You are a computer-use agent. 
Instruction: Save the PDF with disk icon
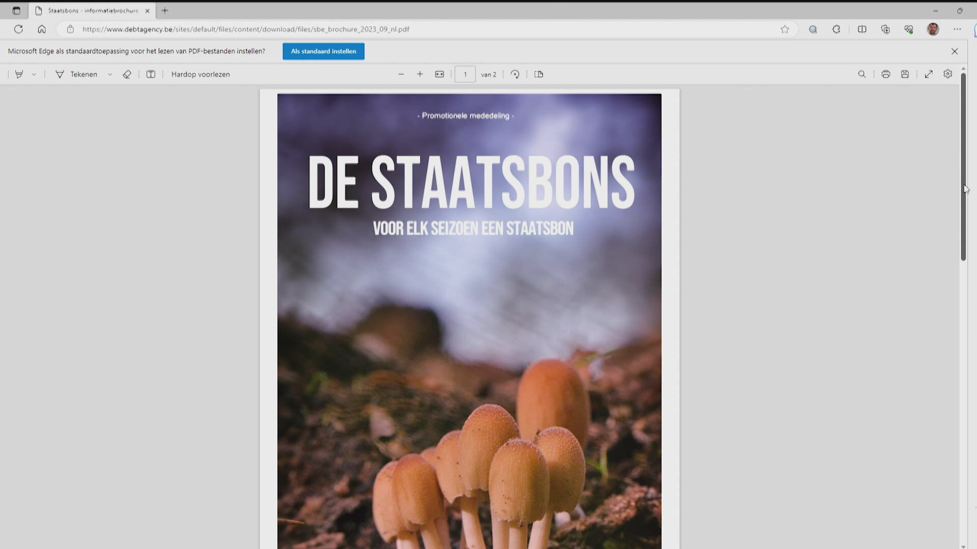pyautogui.click(x=905, y=74)
